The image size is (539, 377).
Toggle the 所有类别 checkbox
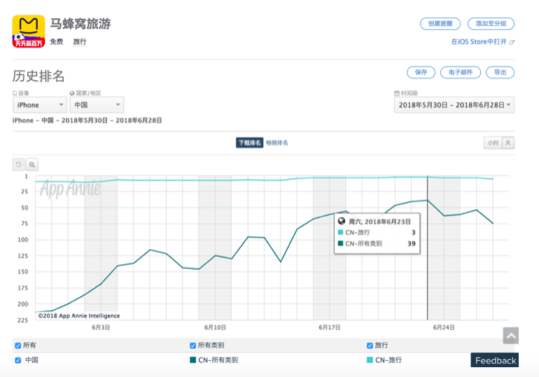click(x=192, y=346)
